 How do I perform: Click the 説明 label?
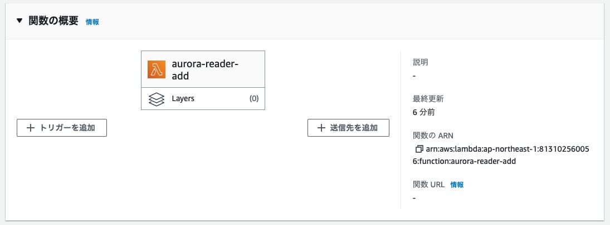pyautogui.click(x=421, y=62)
